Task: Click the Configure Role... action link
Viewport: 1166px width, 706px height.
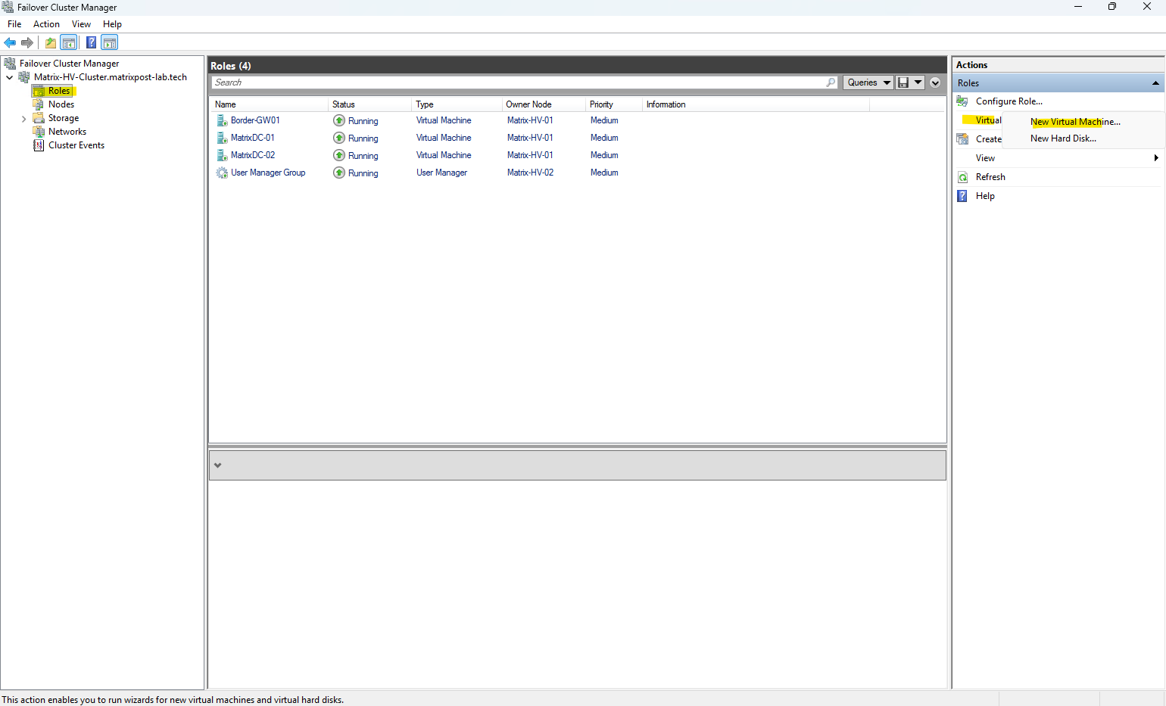Action: 1009,101
